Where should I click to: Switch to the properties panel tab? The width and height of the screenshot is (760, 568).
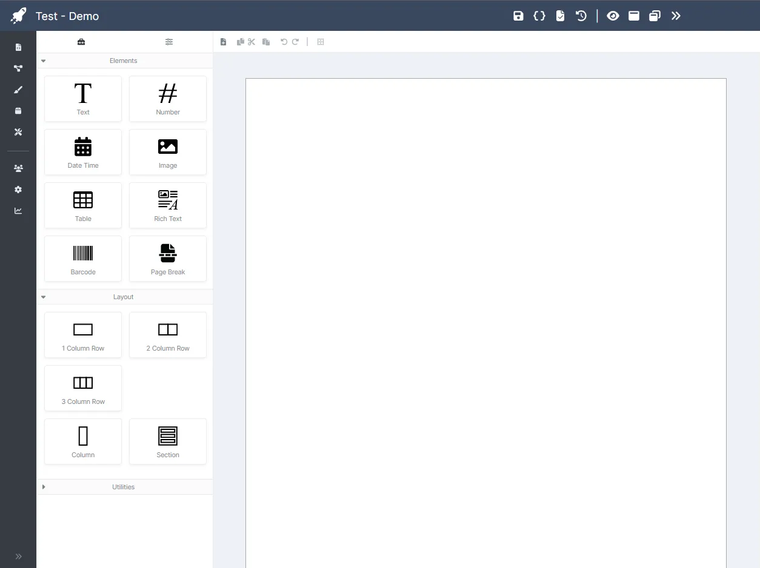coord(169,42)
